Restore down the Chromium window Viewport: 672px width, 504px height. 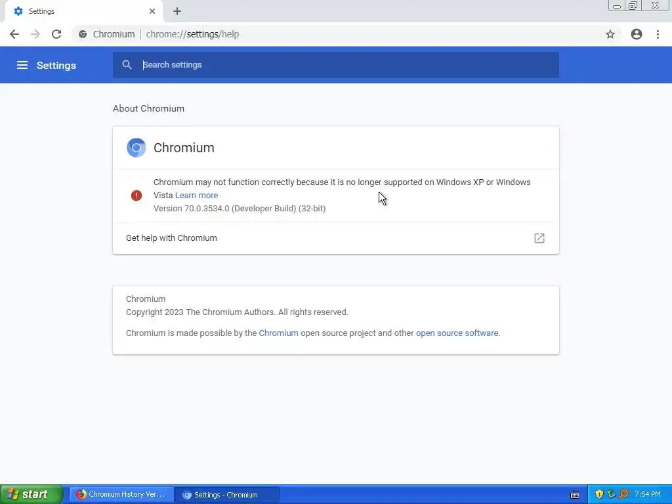633,5
